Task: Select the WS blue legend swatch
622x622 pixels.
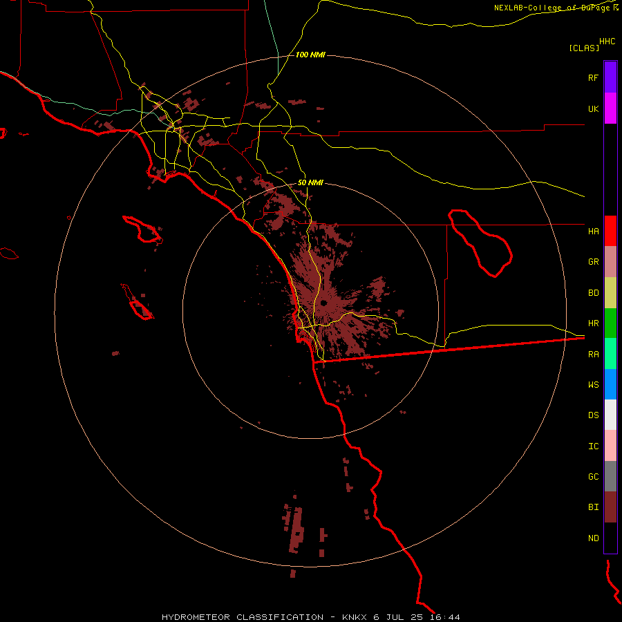Action: [610, 384]
